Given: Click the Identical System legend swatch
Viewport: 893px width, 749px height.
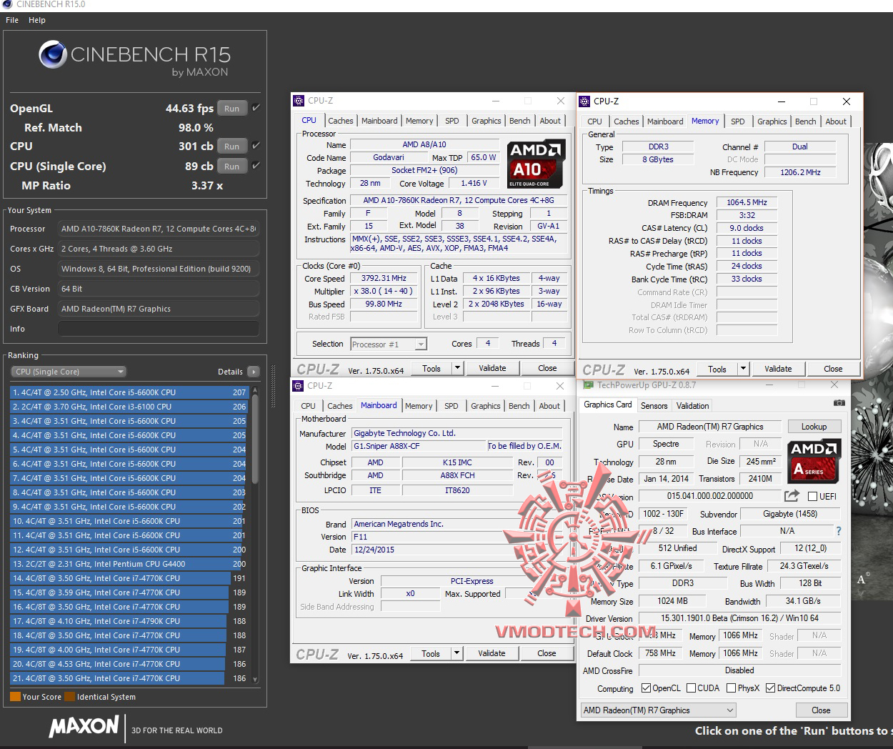Looking at the screenshot, I should click(69, 697).
